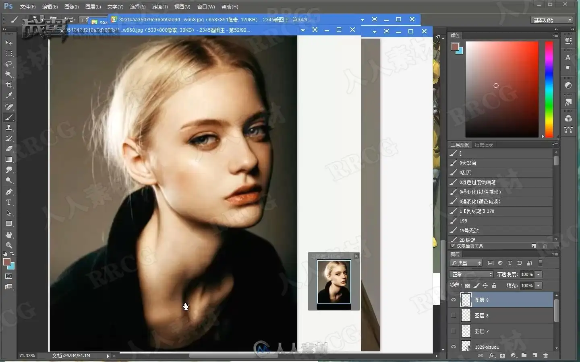Select the Clone Stamp tool
This screenshot has height=362, width=580.
point(9,128)
